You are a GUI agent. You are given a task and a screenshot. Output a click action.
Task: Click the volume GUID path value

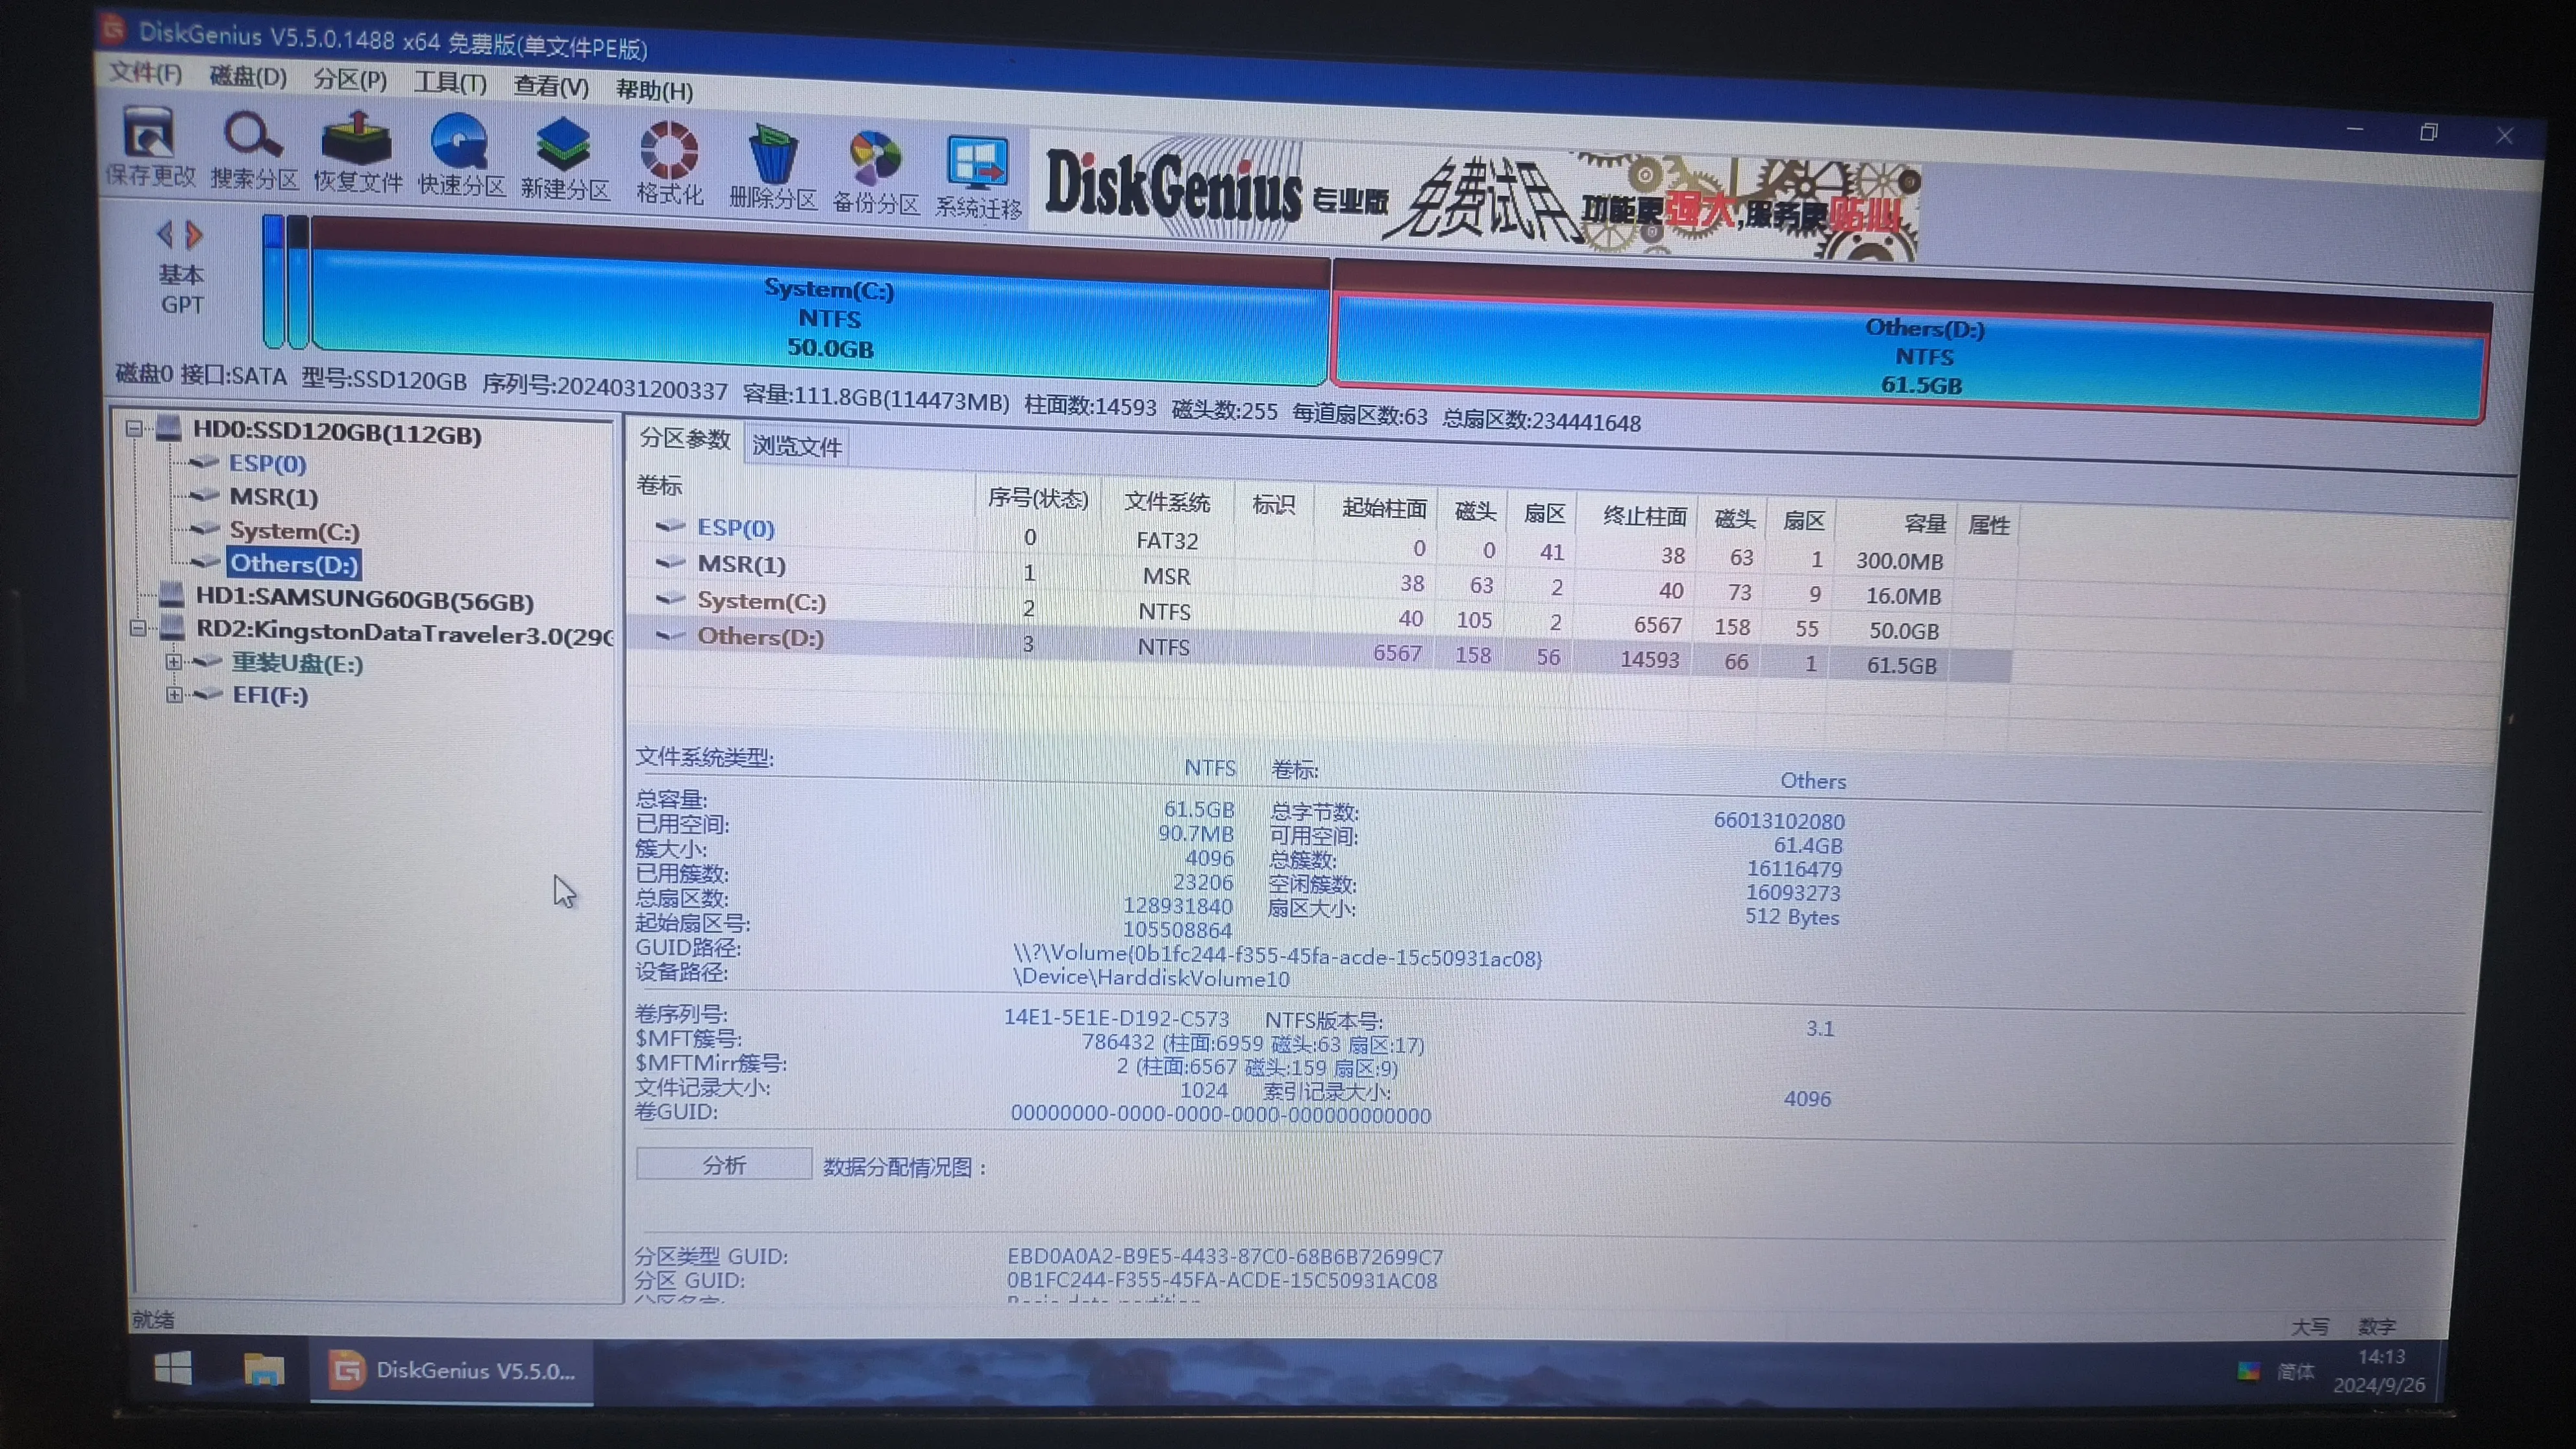pos(1277,955)
